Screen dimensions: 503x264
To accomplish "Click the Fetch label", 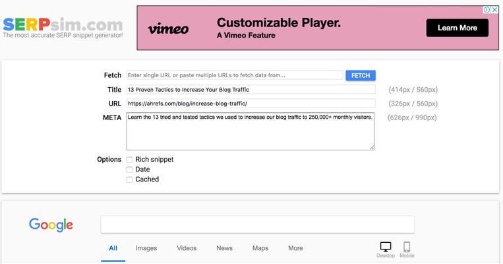I will point(113,75).
